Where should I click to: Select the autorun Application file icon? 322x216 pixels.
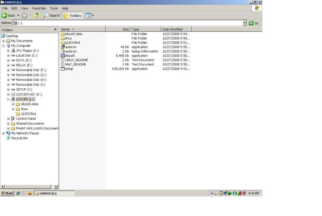[x=63, y=47]
